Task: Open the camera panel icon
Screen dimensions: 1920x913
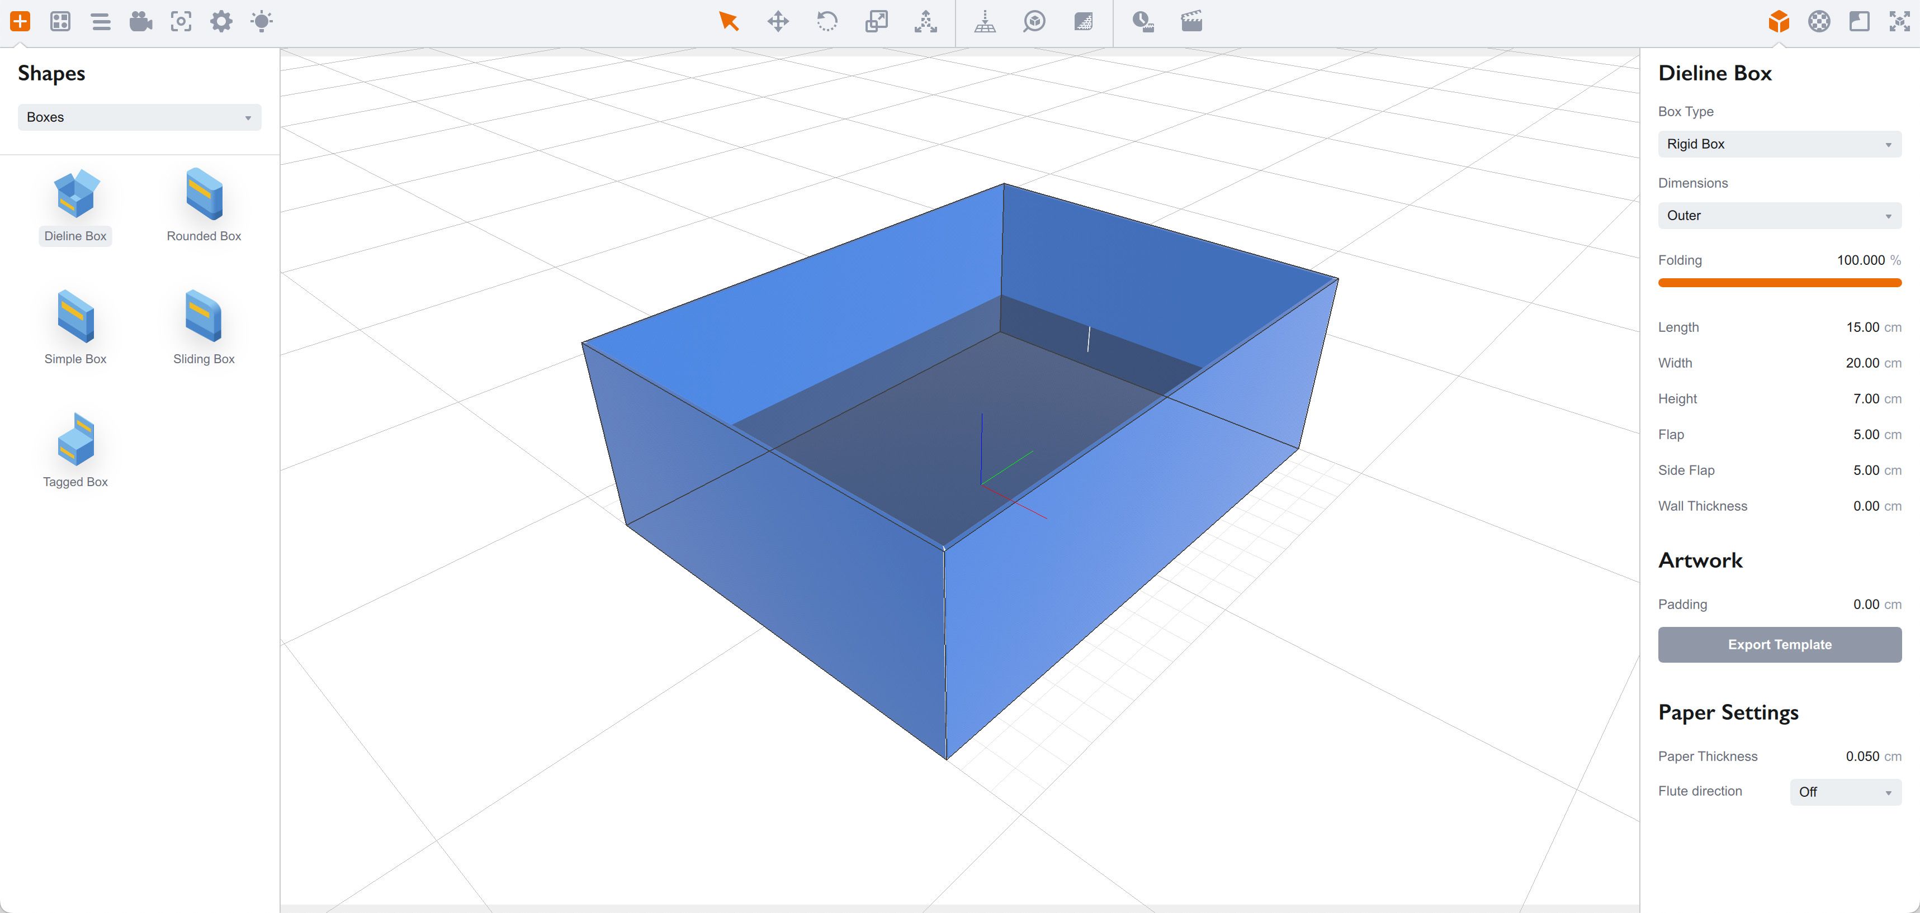Action: click(x=140, y=21)
